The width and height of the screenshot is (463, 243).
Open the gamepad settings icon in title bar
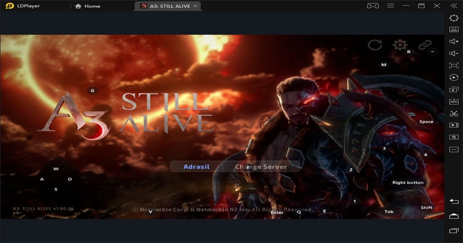click(x=373, y=6)
